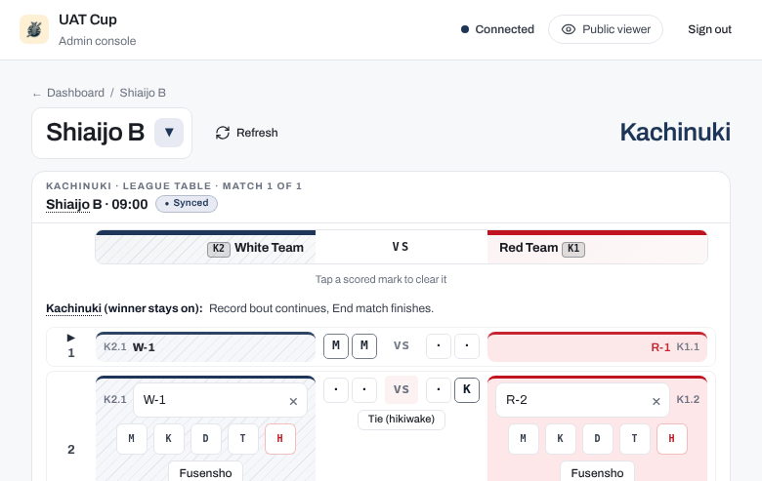Click the K2 badge beside White Team

(219, 249)
